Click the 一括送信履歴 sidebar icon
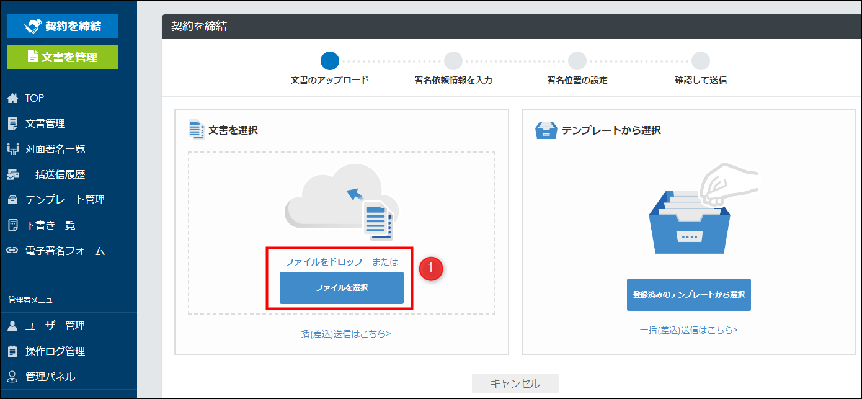This screenshot has width=862, height=399. pos(12,174)
